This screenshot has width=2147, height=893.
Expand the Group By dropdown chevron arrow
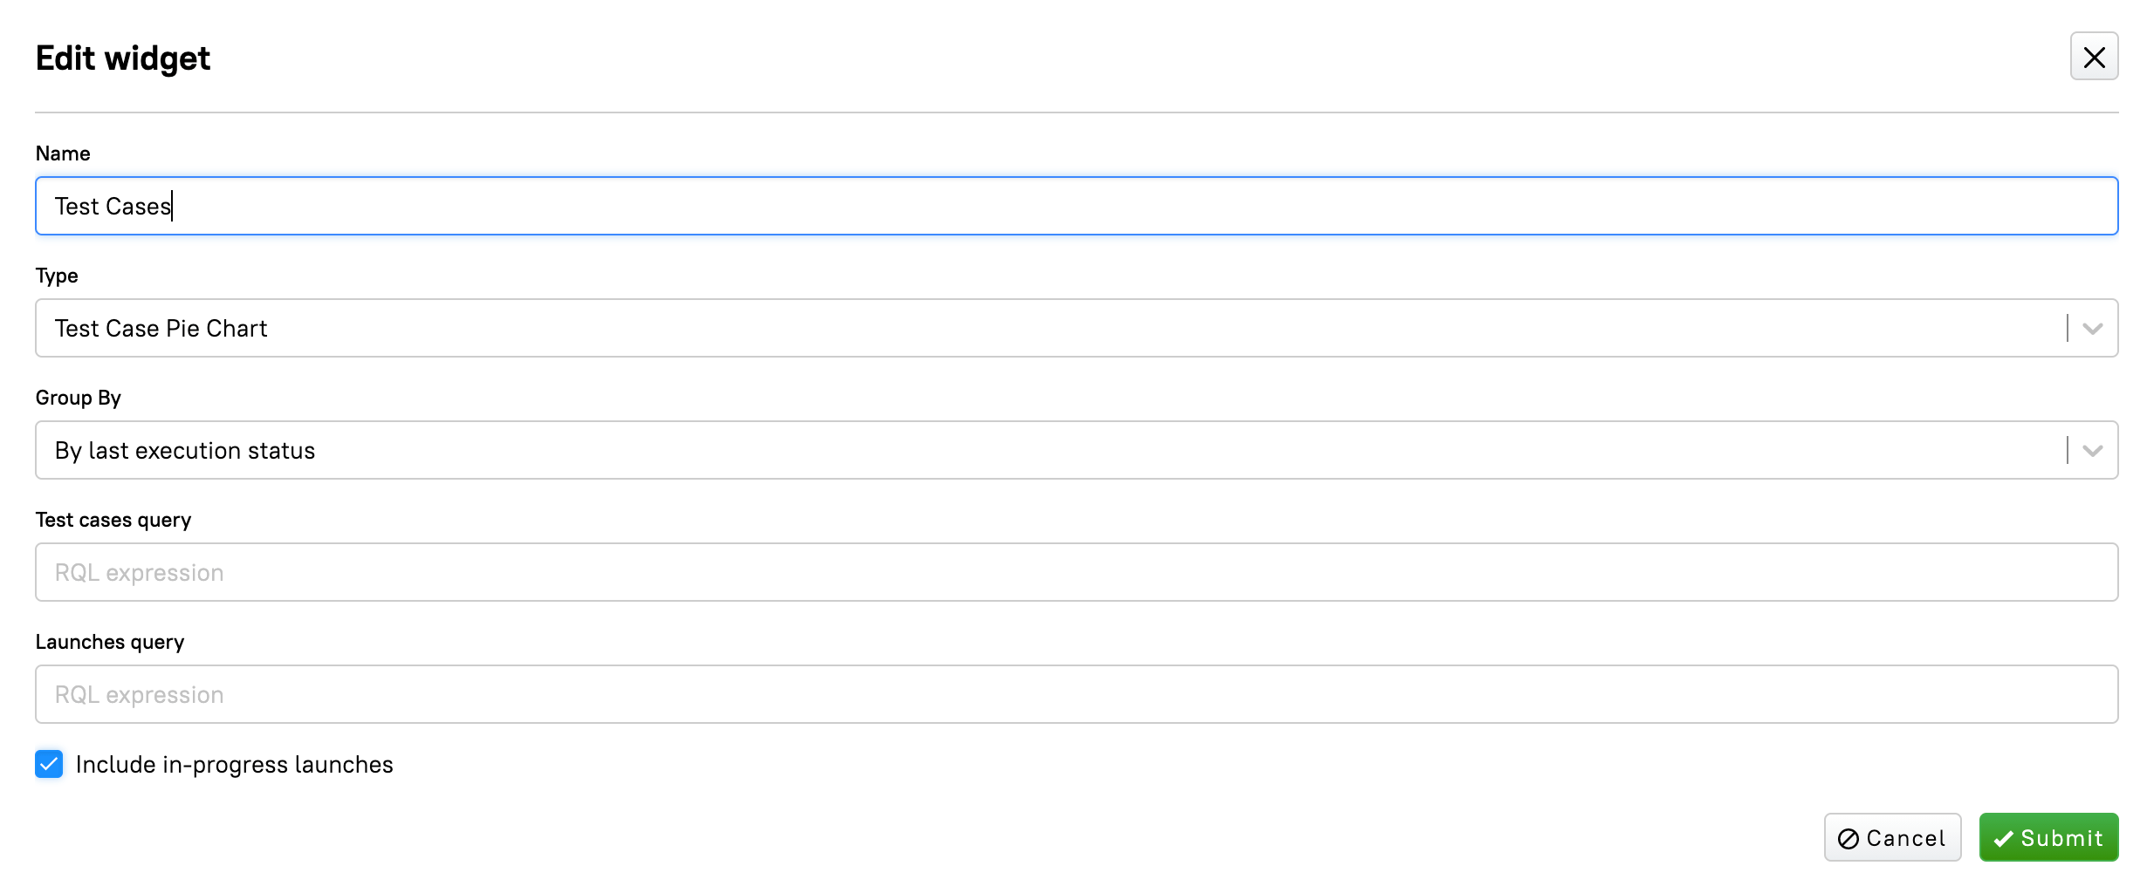(x=2092, y=451)
